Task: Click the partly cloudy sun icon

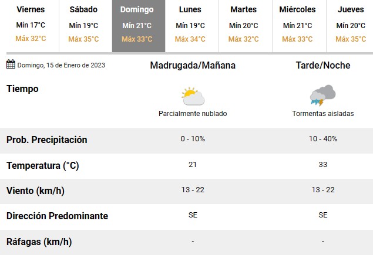Action: pos(193,96)
